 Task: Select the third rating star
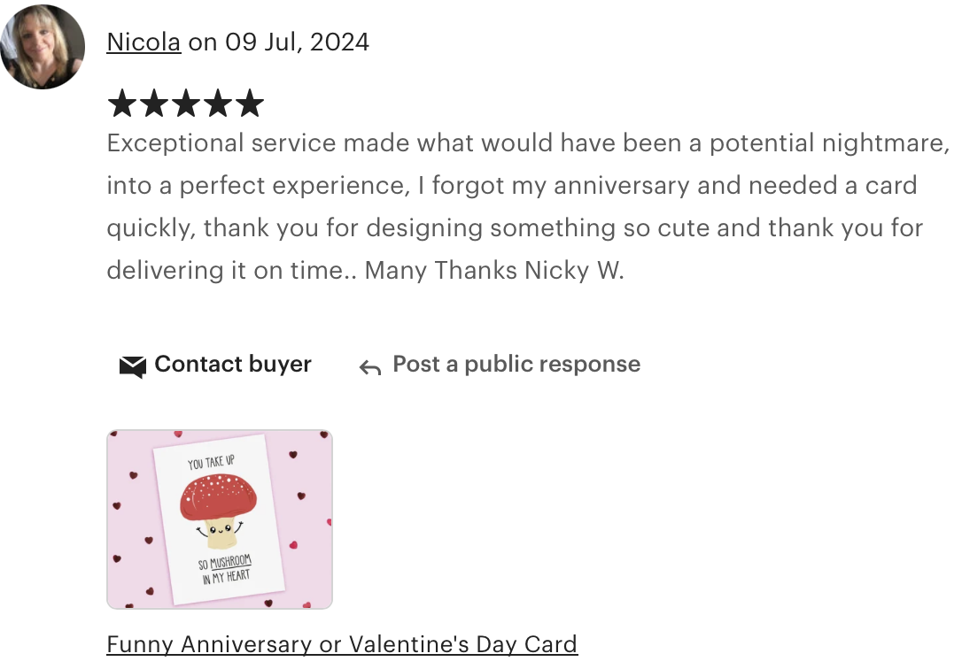[x=186, y=103]
